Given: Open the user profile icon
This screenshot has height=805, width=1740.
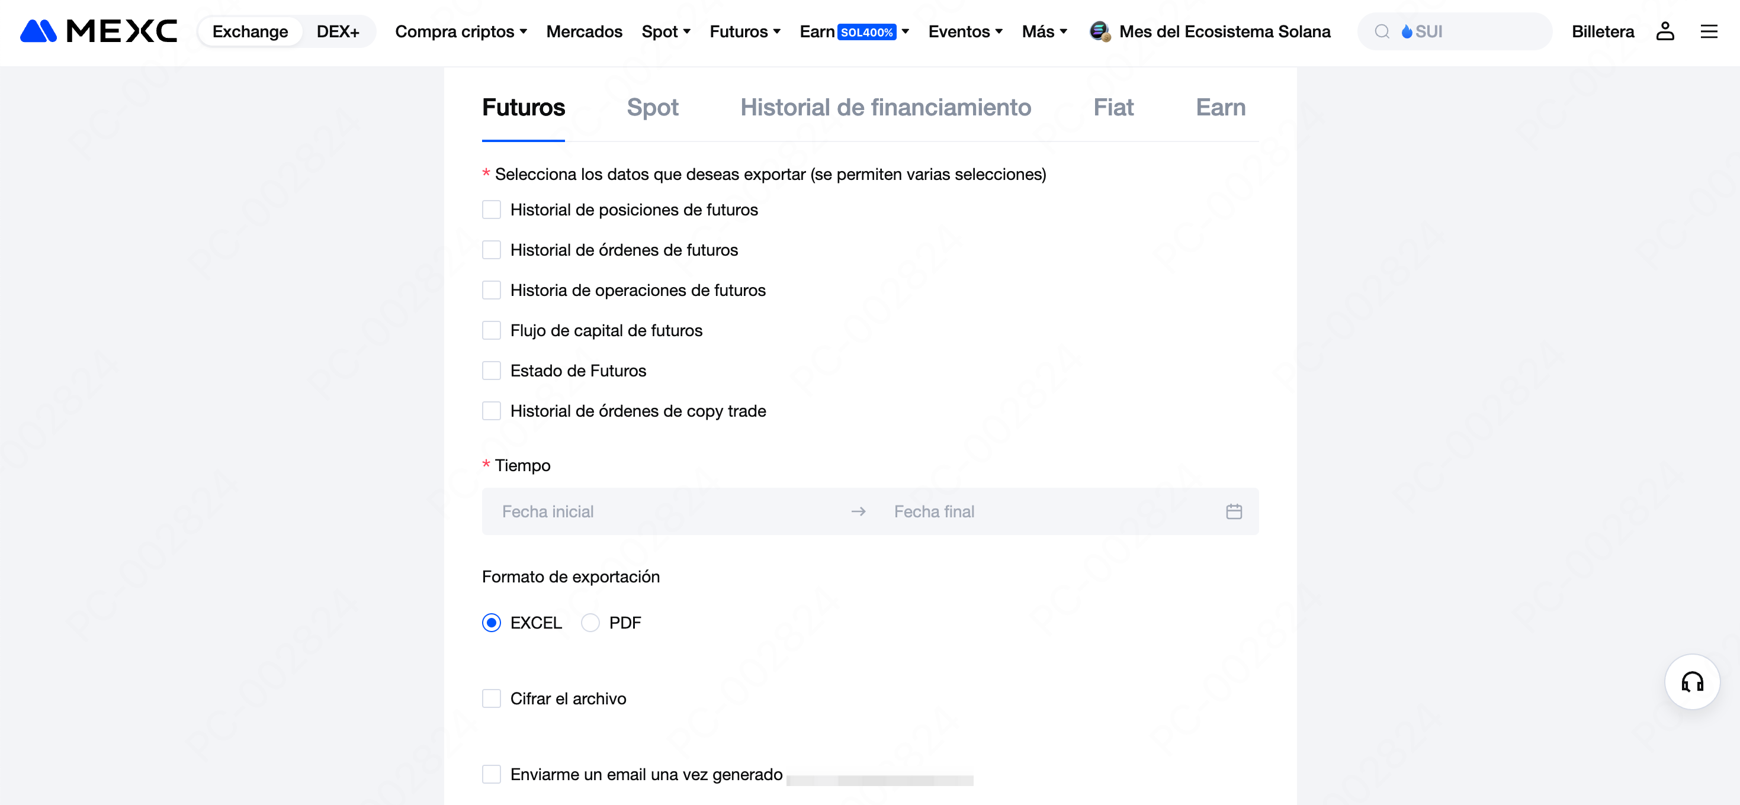Looking at the screenshot, I should pos(1665,31).
